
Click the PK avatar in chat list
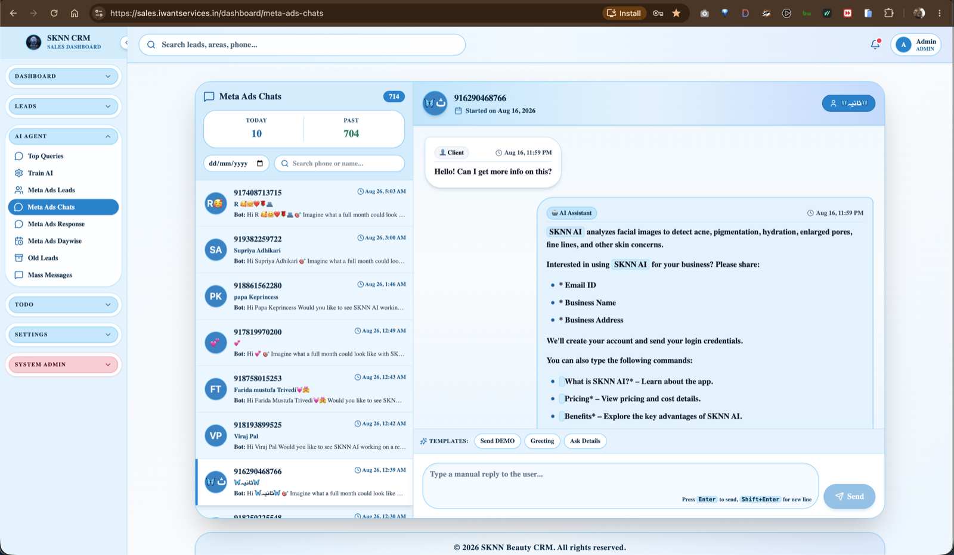coord(216,297)
